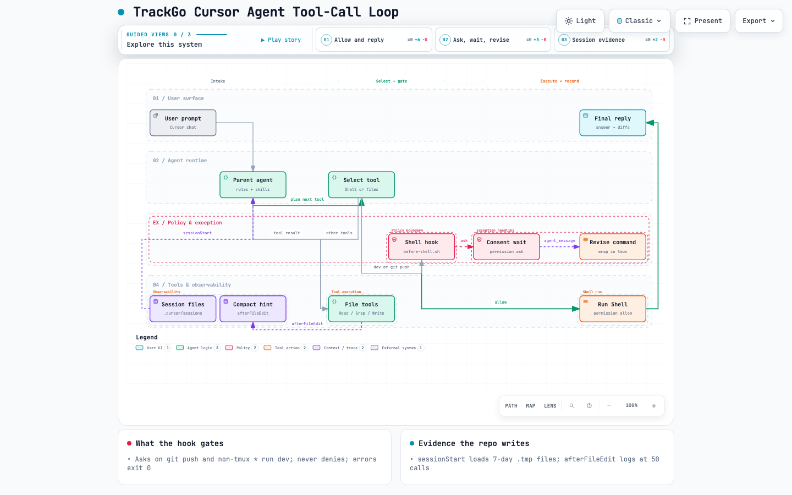
Task: Zoom out with the minus button
Action: click(609, 406)
